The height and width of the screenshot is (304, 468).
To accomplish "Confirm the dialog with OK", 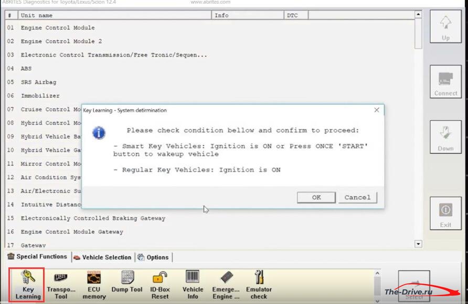I will point(316,197).
